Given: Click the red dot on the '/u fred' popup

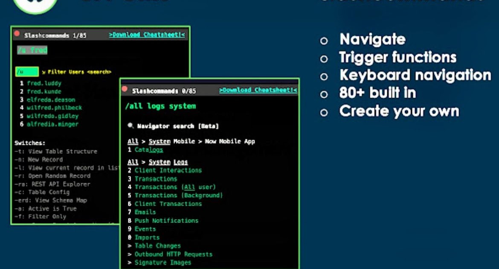Looking at the screenshot, I should click(x=17, y=33).
